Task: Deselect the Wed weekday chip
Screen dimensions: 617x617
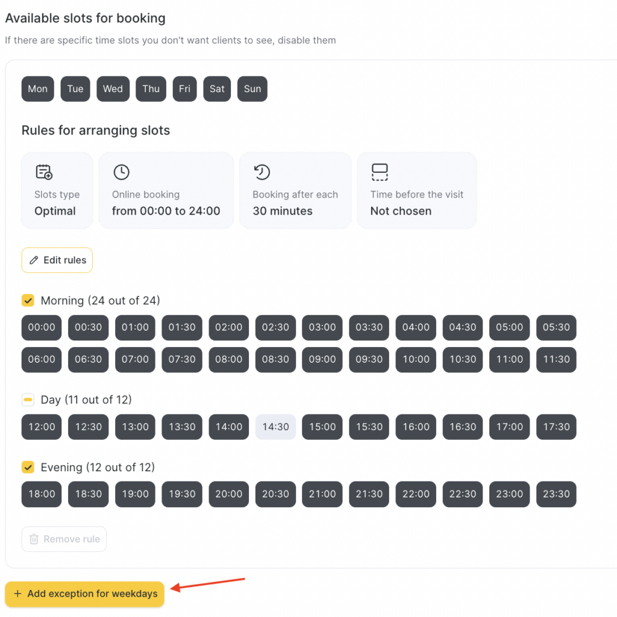Action: point(113,89)
